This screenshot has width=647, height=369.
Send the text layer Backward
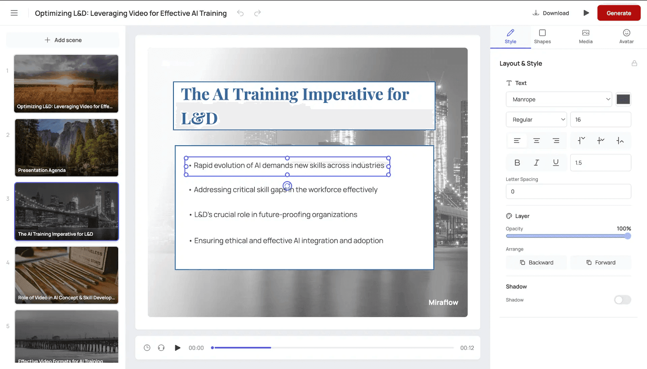[536, 262]
